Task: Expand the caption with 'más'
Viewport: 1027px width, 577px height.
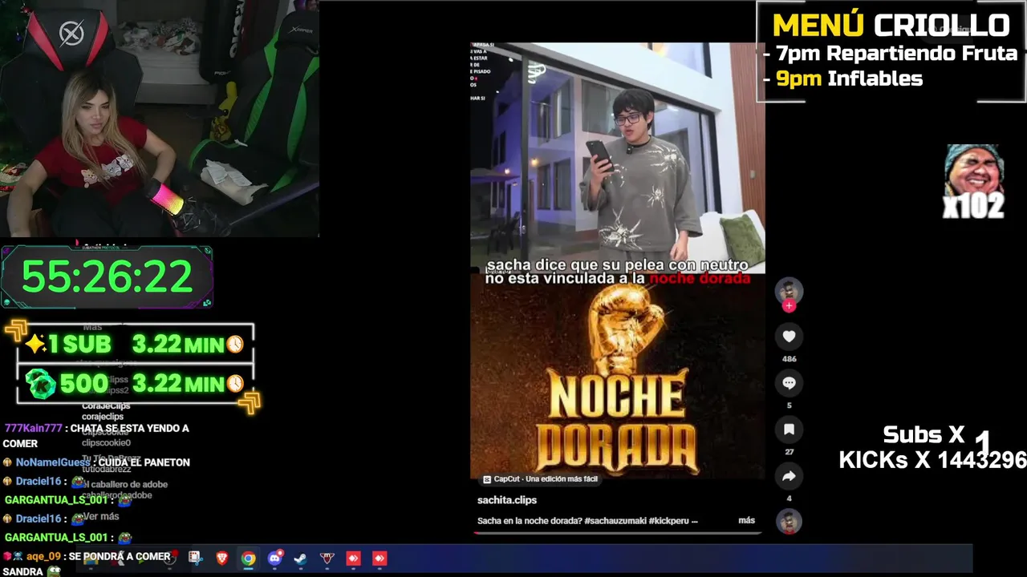Action: point(746,520)
